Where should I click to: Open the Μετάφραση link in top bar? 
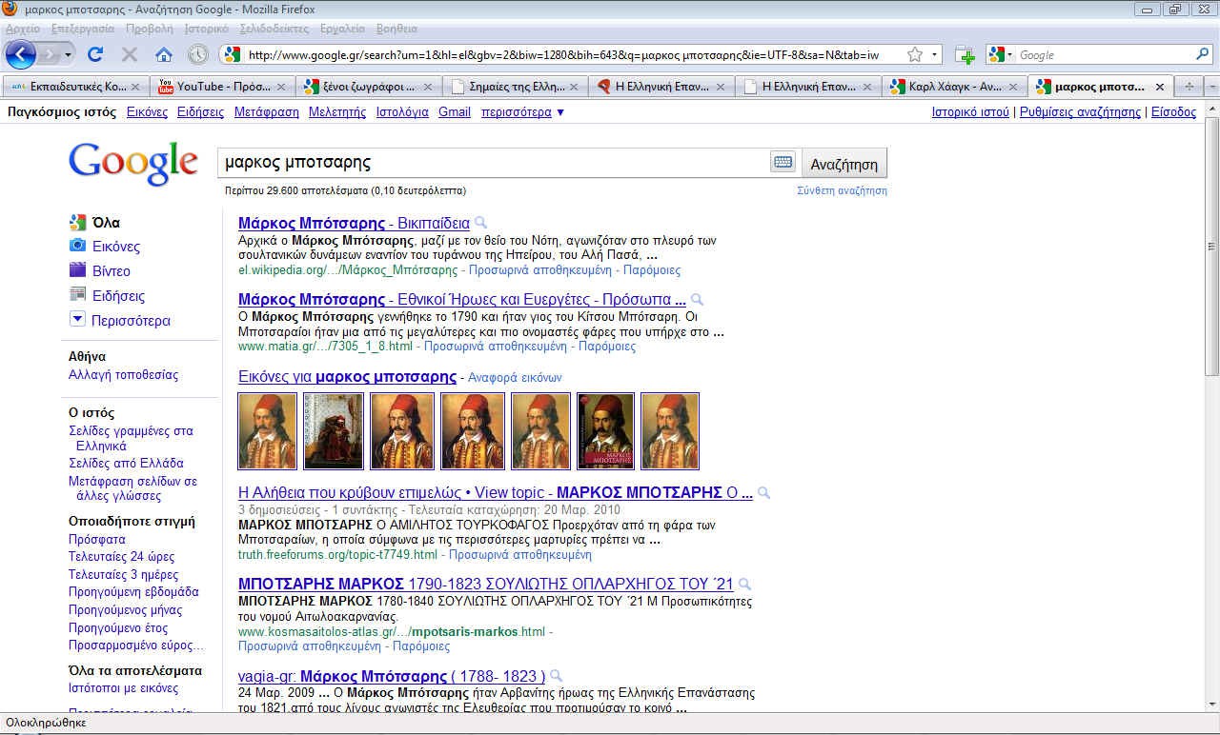tap(267, 112)
